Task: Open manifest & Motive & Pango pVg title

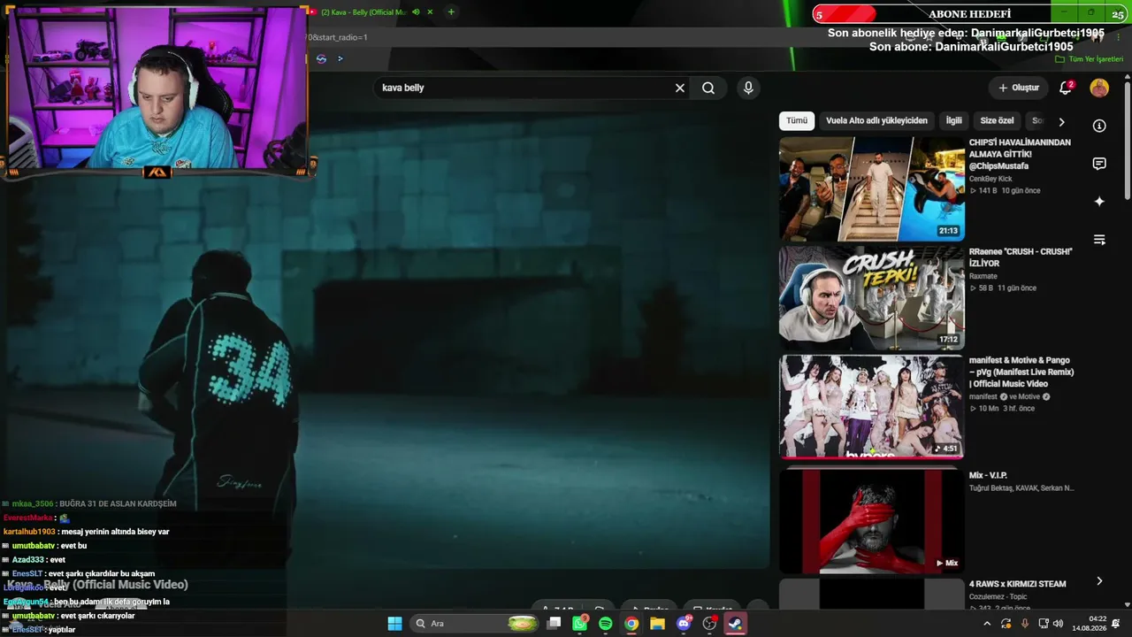Action: (x=1021, y=372)
